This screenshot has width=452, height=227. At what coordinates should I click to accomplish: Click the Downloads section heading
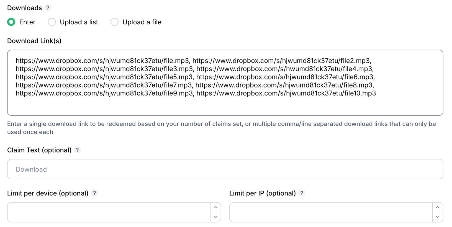tap(24, 8)
